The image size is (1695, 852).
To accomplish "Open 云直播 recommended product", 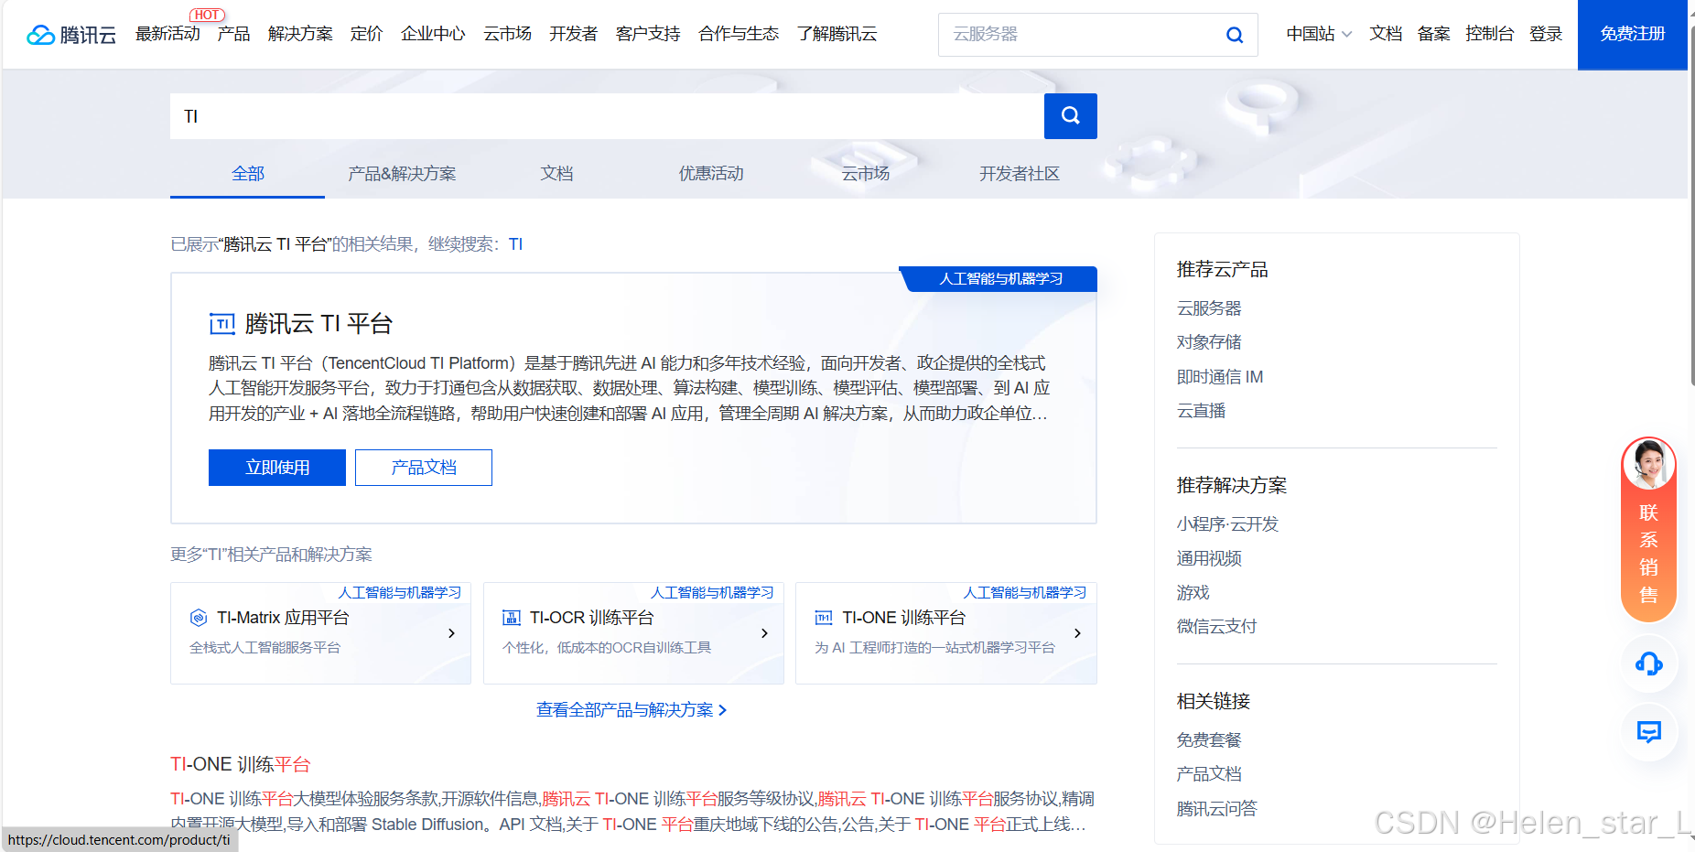I will point(1201,411).
